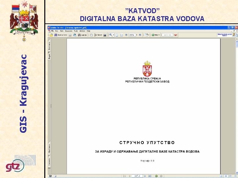Open the Window menu

(82, 31)
